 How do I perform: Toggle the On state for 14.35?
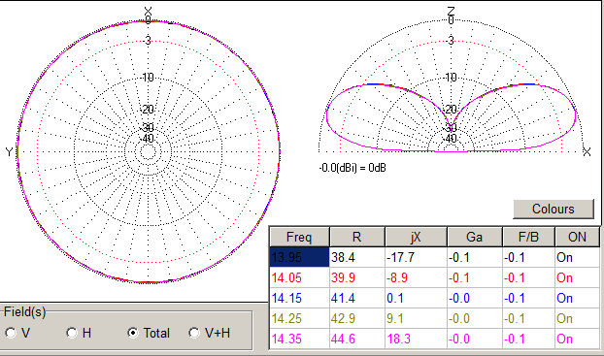click(x=578, y=339)
